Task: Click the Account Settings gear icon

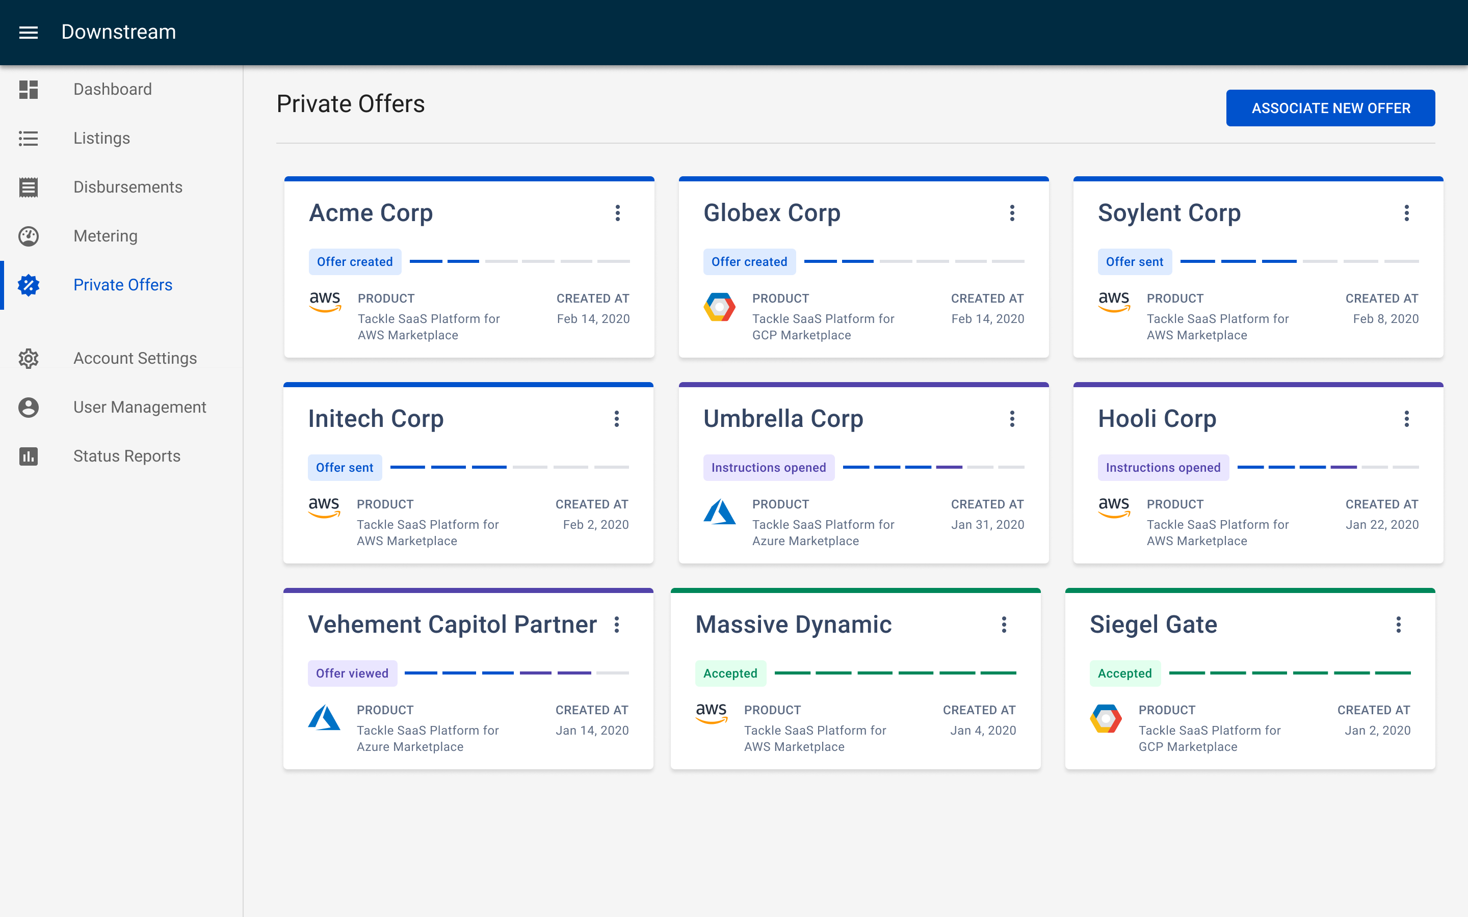Action: point(29,359)
